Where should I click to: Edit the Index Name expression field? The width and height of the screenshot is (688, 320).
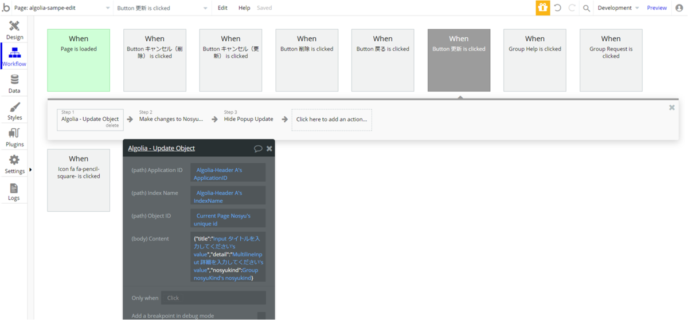coord(228,196)
